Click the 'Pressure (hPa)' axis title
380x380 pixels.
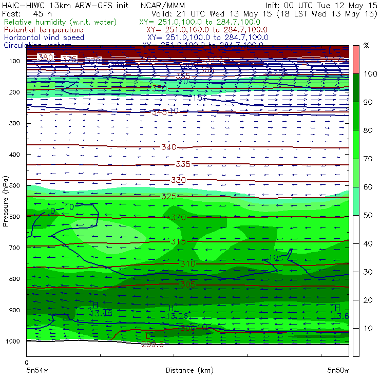[x=5, y=201]
